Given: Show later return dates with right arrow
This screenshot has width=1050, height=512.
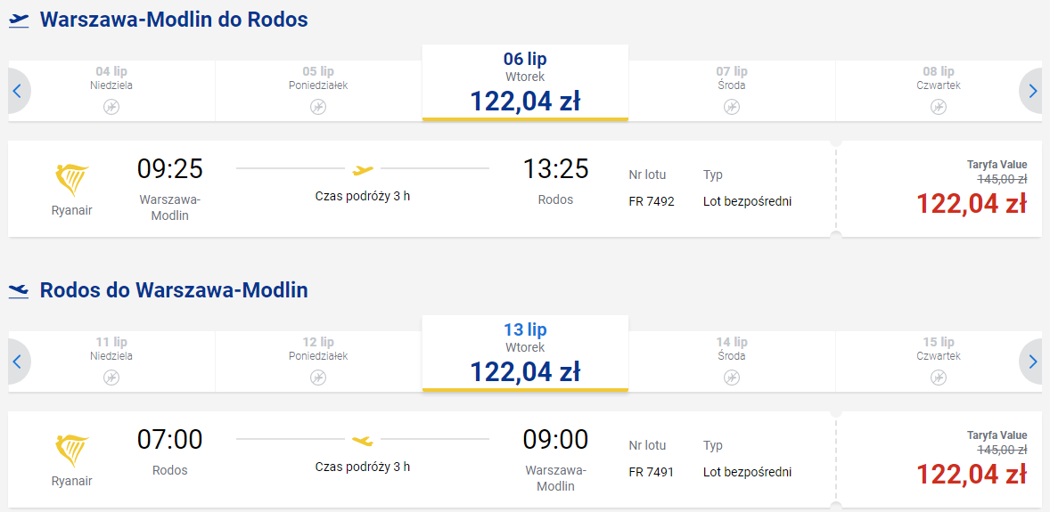Looking at the screenshot, I should pyautogui.click(x=1031, y=362).
